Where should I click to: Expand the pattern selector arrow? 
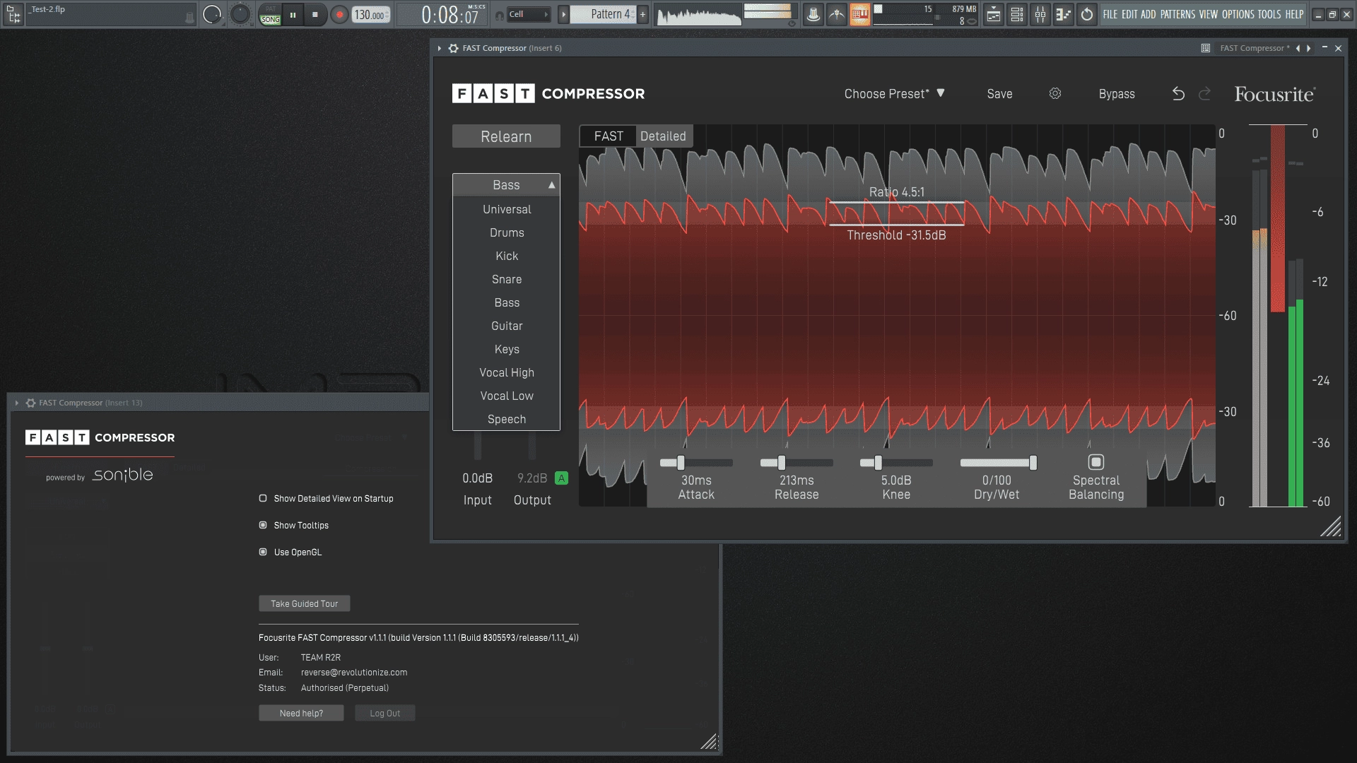tap(563, 14)
